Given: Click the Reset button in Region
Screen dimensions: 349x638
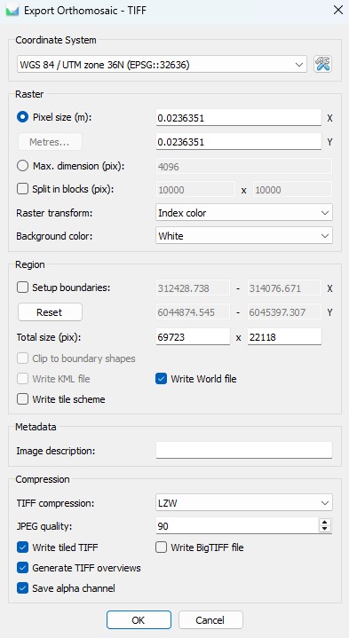Looking at the screenshot, I should (x=50, y=312).
